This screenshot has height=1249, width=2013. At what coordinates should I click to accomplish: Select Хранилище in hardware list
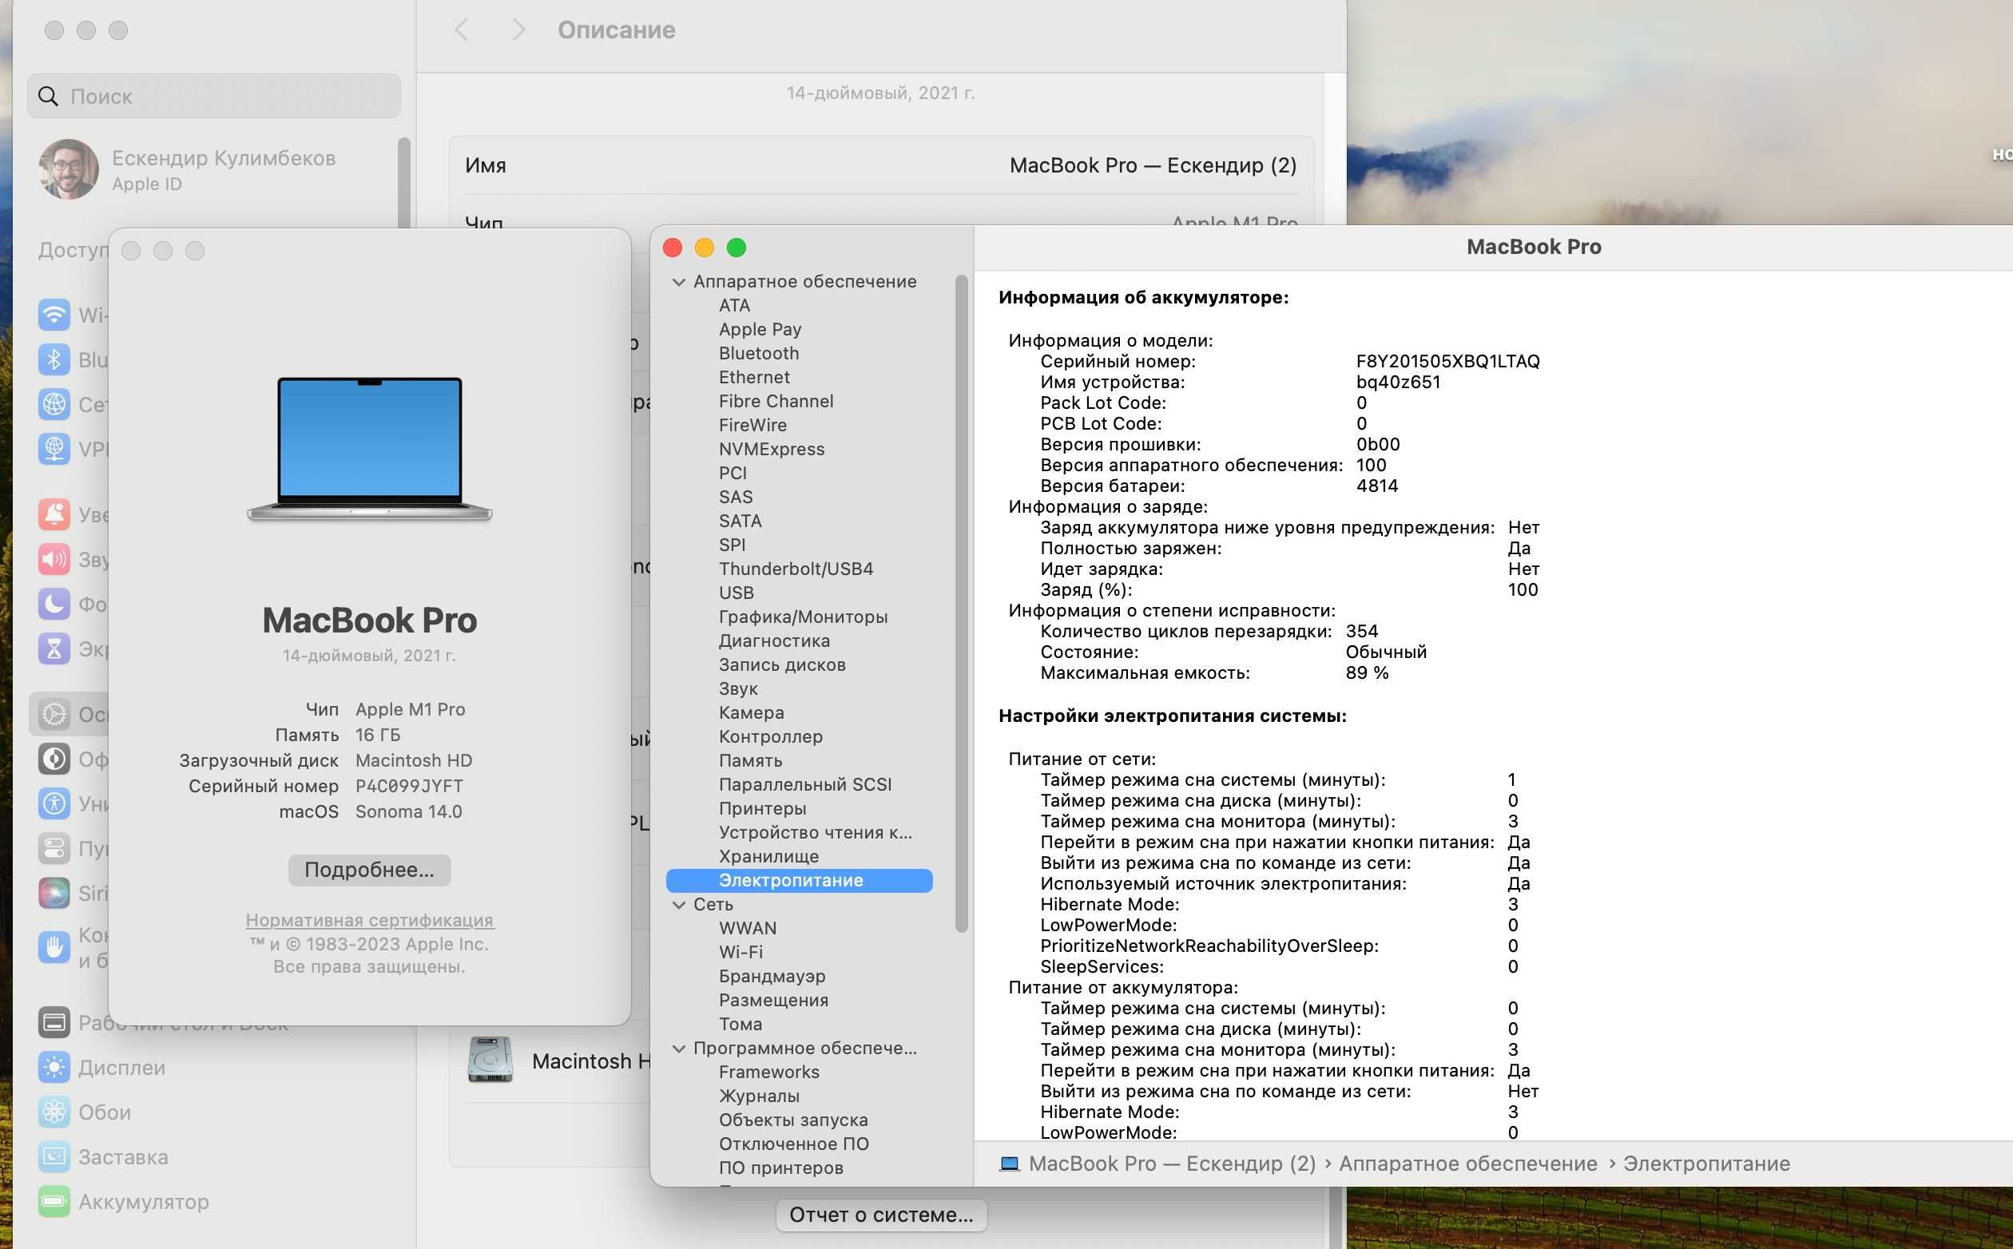tap(769, 857)
